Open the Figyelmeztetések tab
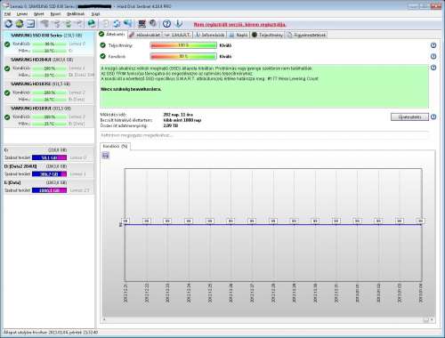The height and width of the screenshot is (338, 445). (x=306, y=35)
